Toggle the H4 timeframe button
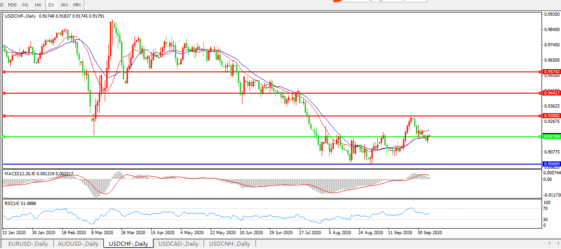Viewport: 561px width, 249px height. (38, 5)
